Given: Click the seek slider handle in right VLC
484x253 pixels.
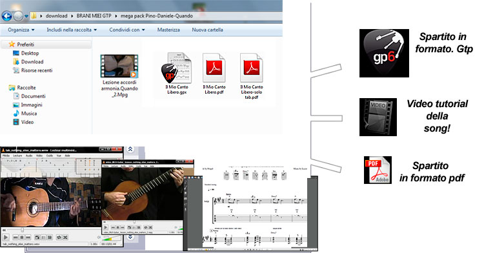Looking at the screenshot, I should click(x=134, y=222).
